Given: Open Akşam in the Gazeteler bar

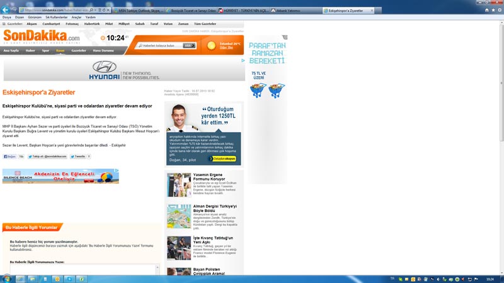Looking at the screenshot, I should point(31,24).
